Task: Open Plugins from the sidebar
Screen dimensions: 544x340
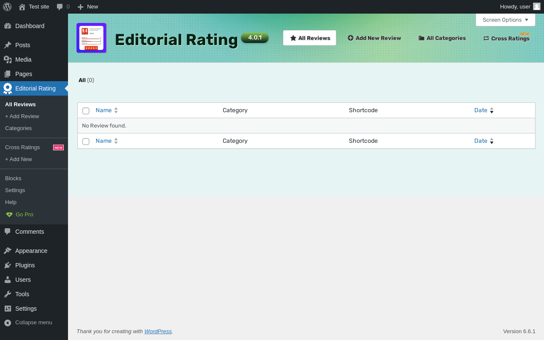Action: [25, 265]
